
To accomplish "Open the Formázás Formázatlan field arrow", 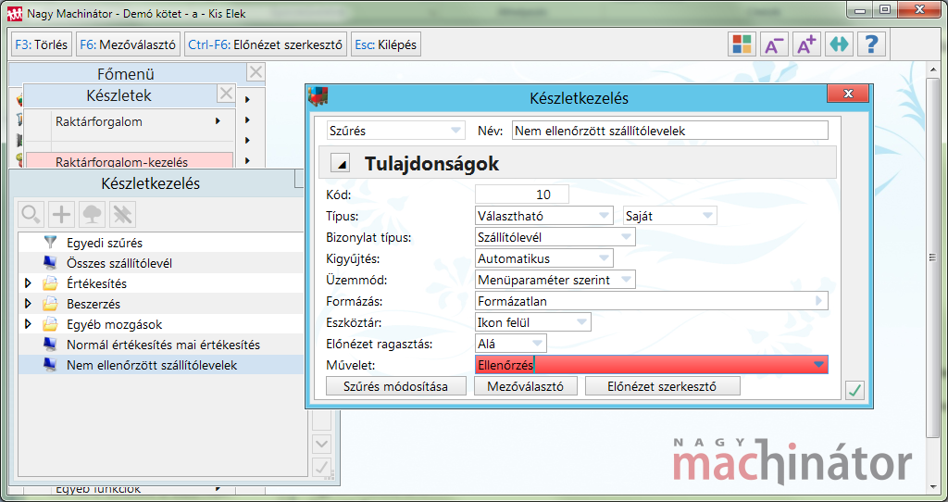I will [819, 301].
